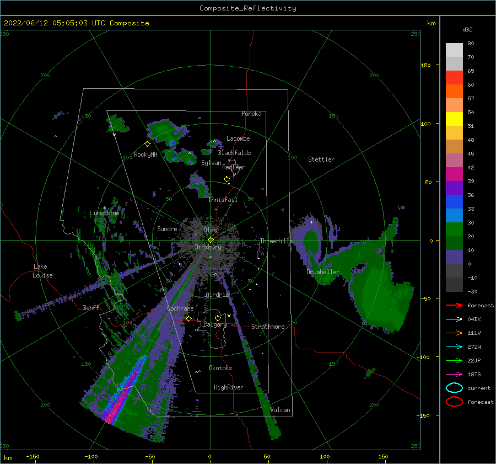Click the green 30 dBZ legend swatch

tap(454, 229)
